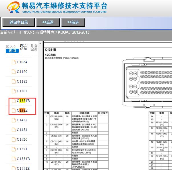The height and width of the screenshot is (170, 172).
Task: Click the PC.14-6850 text in sidebar
Action: coord(25,47)
